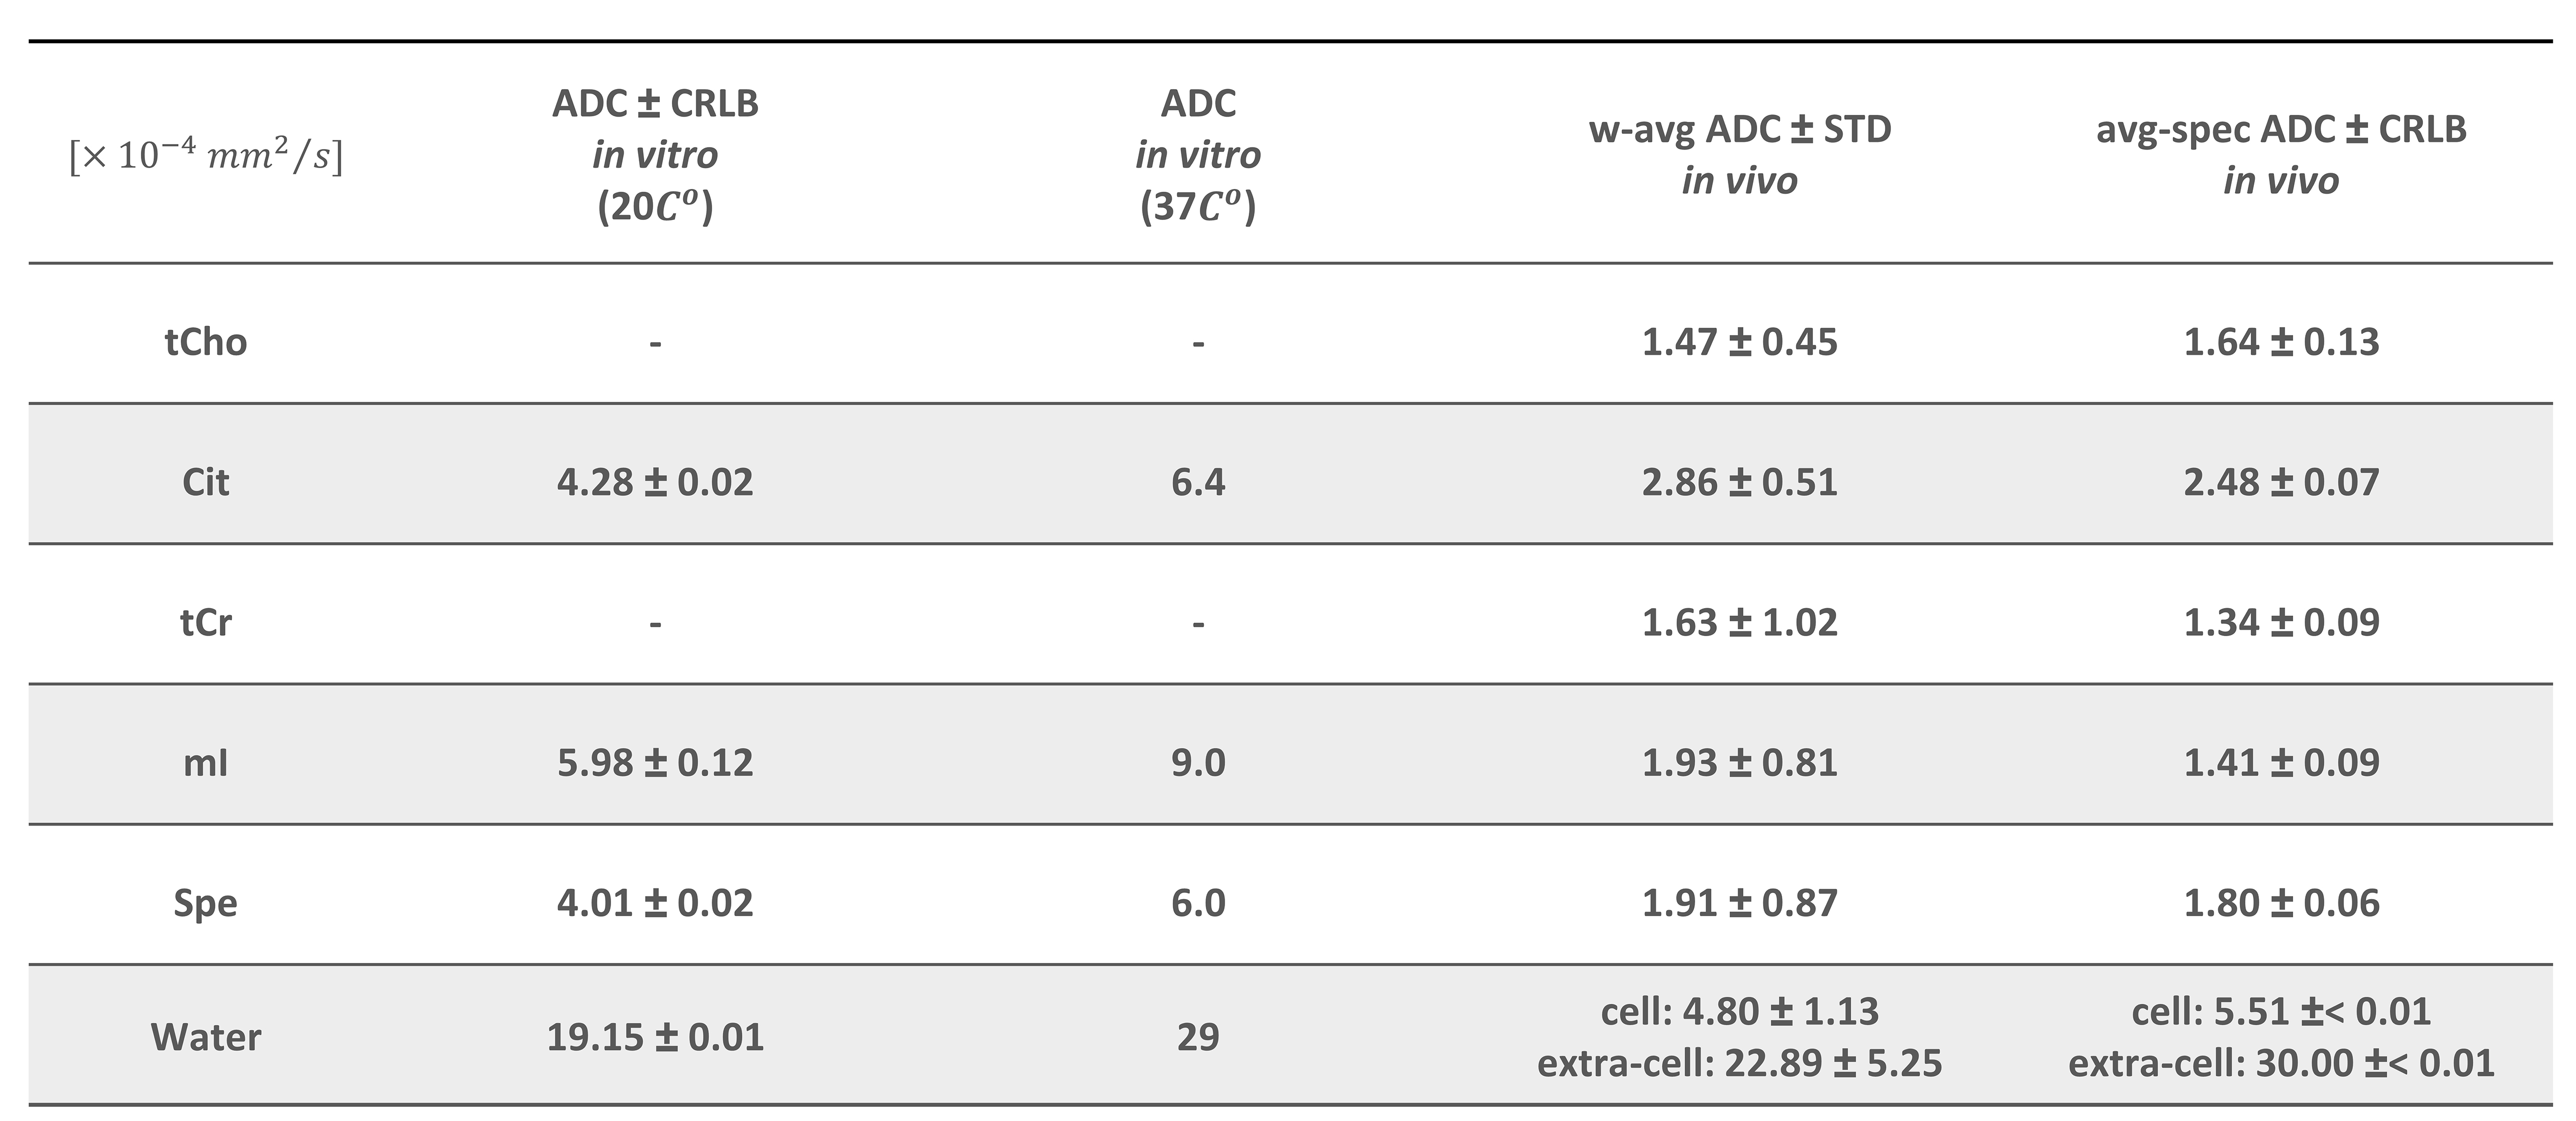The height and width of the screenshot is (1121, 2576).
Task: Select the in vitro 37C column header
Action: click(1198, 155)
